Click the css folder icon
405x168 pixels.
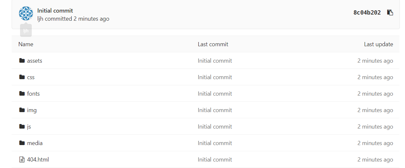click(22, 77)
